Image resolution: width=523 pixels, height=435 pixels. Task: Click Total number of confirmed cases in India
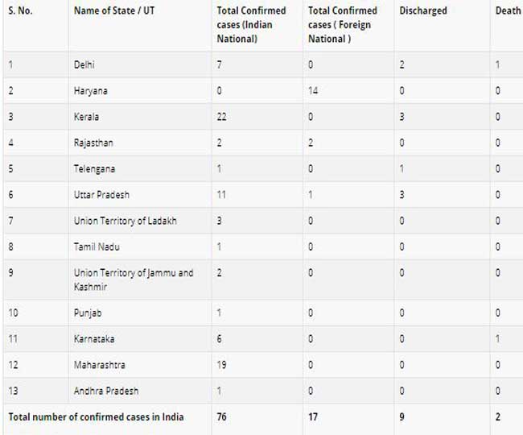click(96, 417)
